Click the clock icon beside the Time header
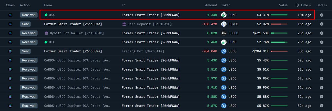The height and width of the screenshot is (111, 332). (297, 5)
